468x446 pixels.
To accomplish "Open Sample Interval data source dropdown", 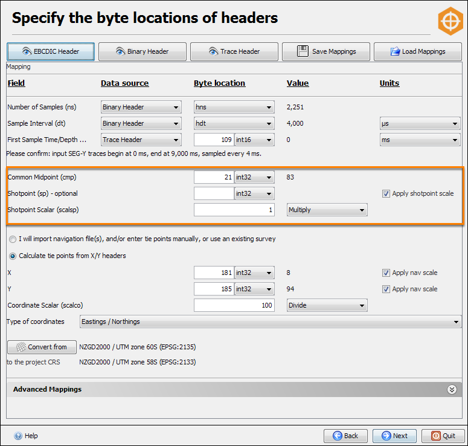I will click(x=141, y=123).
